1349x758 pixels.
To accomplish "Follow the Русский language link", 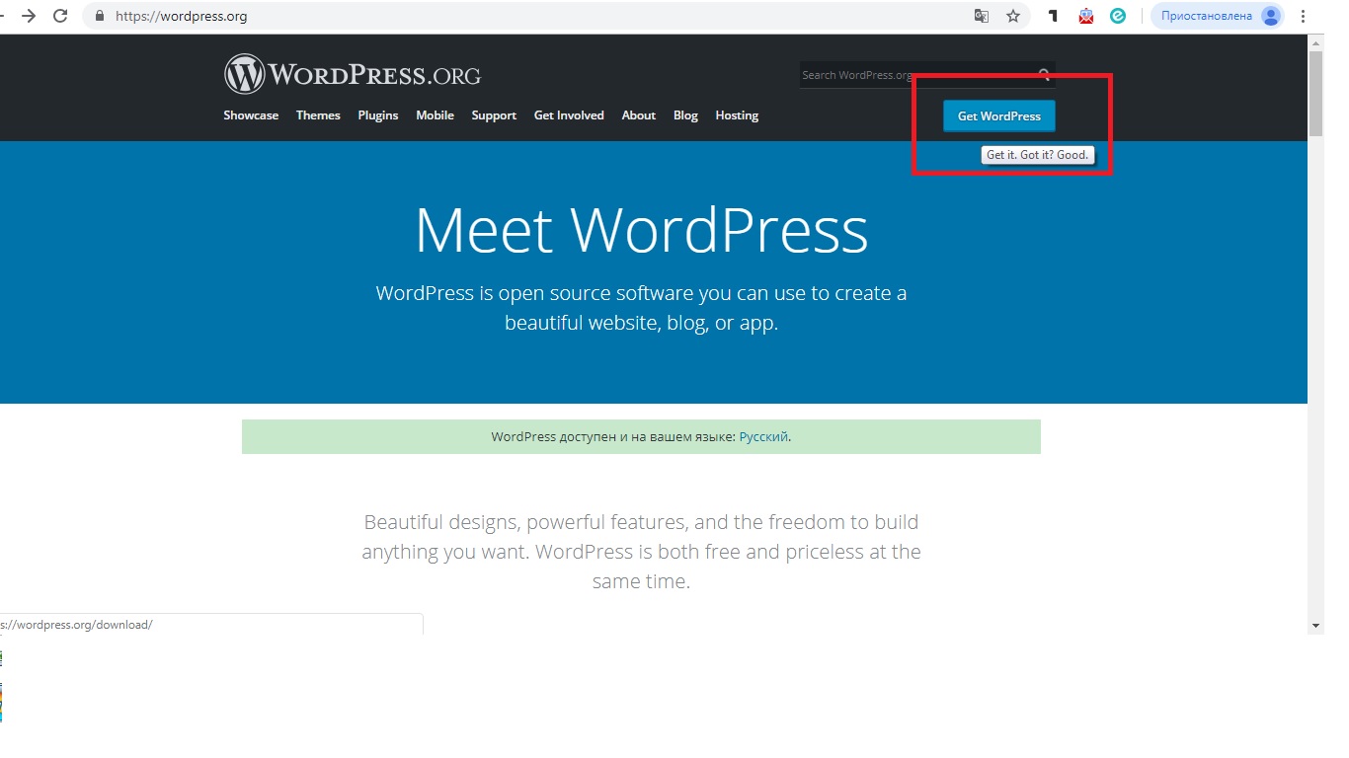I will point(763,437).
